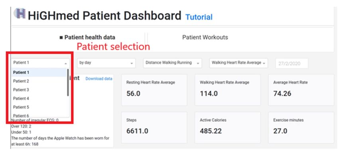The width and height of the screenshot is (339, 150).
Task: Select Patient 1 from the list
Action: click(39, 72)
